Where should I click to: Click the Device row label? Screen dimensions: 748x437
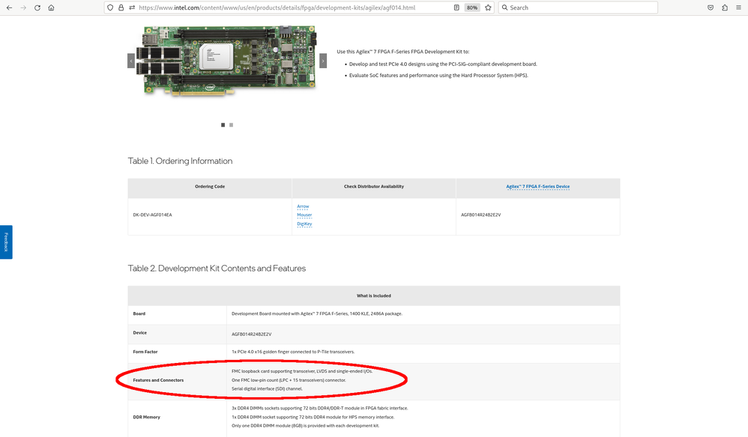(x=139, y=333)
